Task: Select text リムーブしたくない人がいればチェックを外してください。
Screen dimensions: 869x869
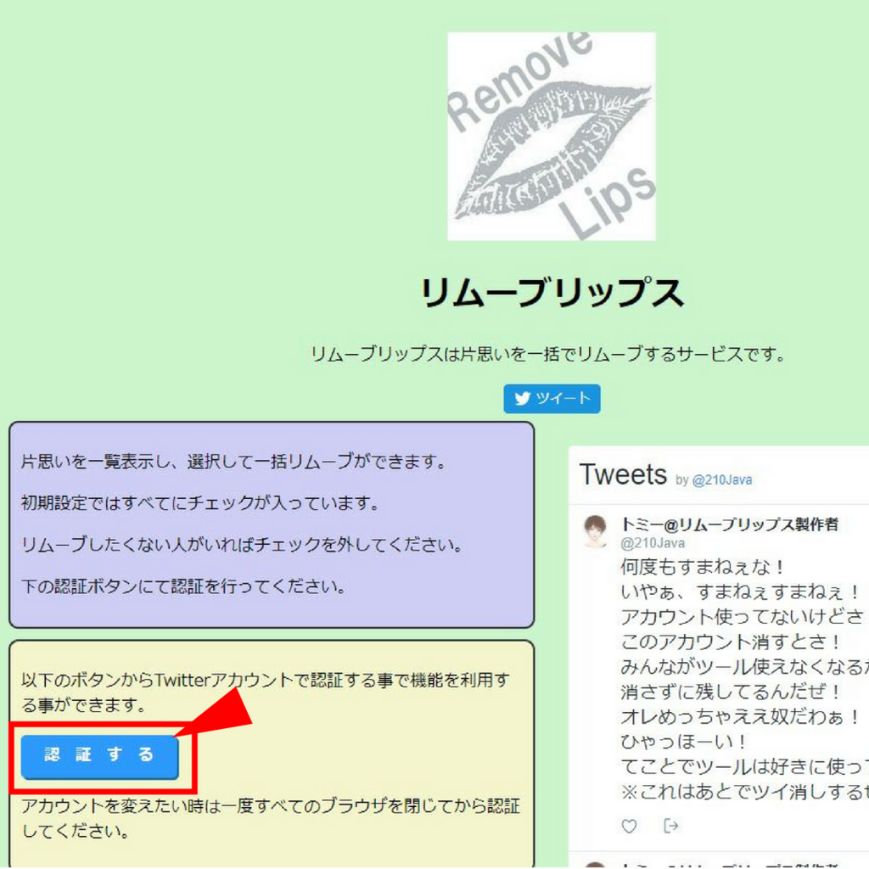Action: (242, 544)
